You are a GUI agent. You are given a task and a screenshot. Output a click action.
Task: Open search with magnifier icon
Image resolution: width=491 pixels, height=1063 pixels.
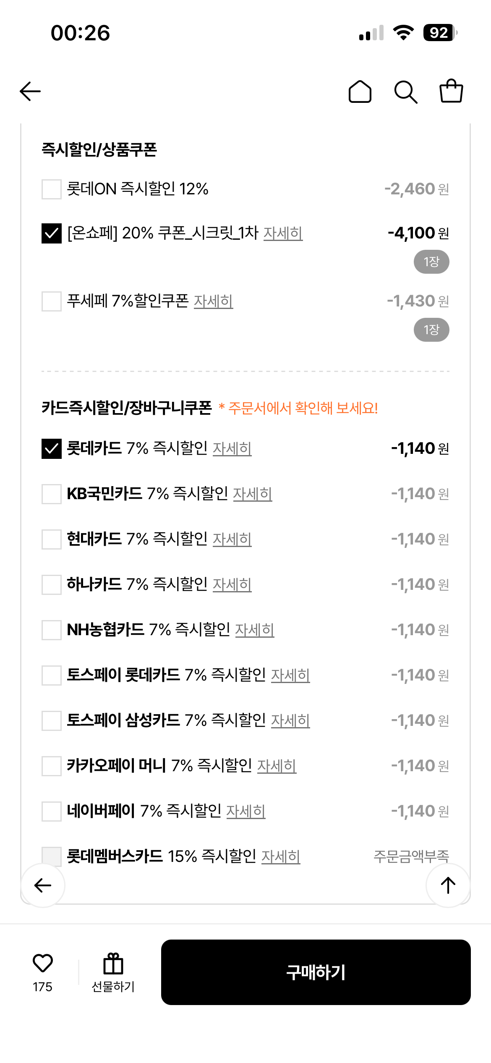click(406, 92)
